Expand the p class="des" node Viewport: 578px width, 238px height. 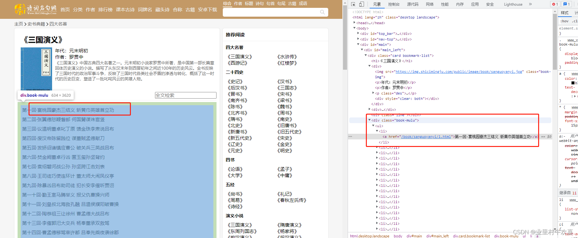click(373, 93)
